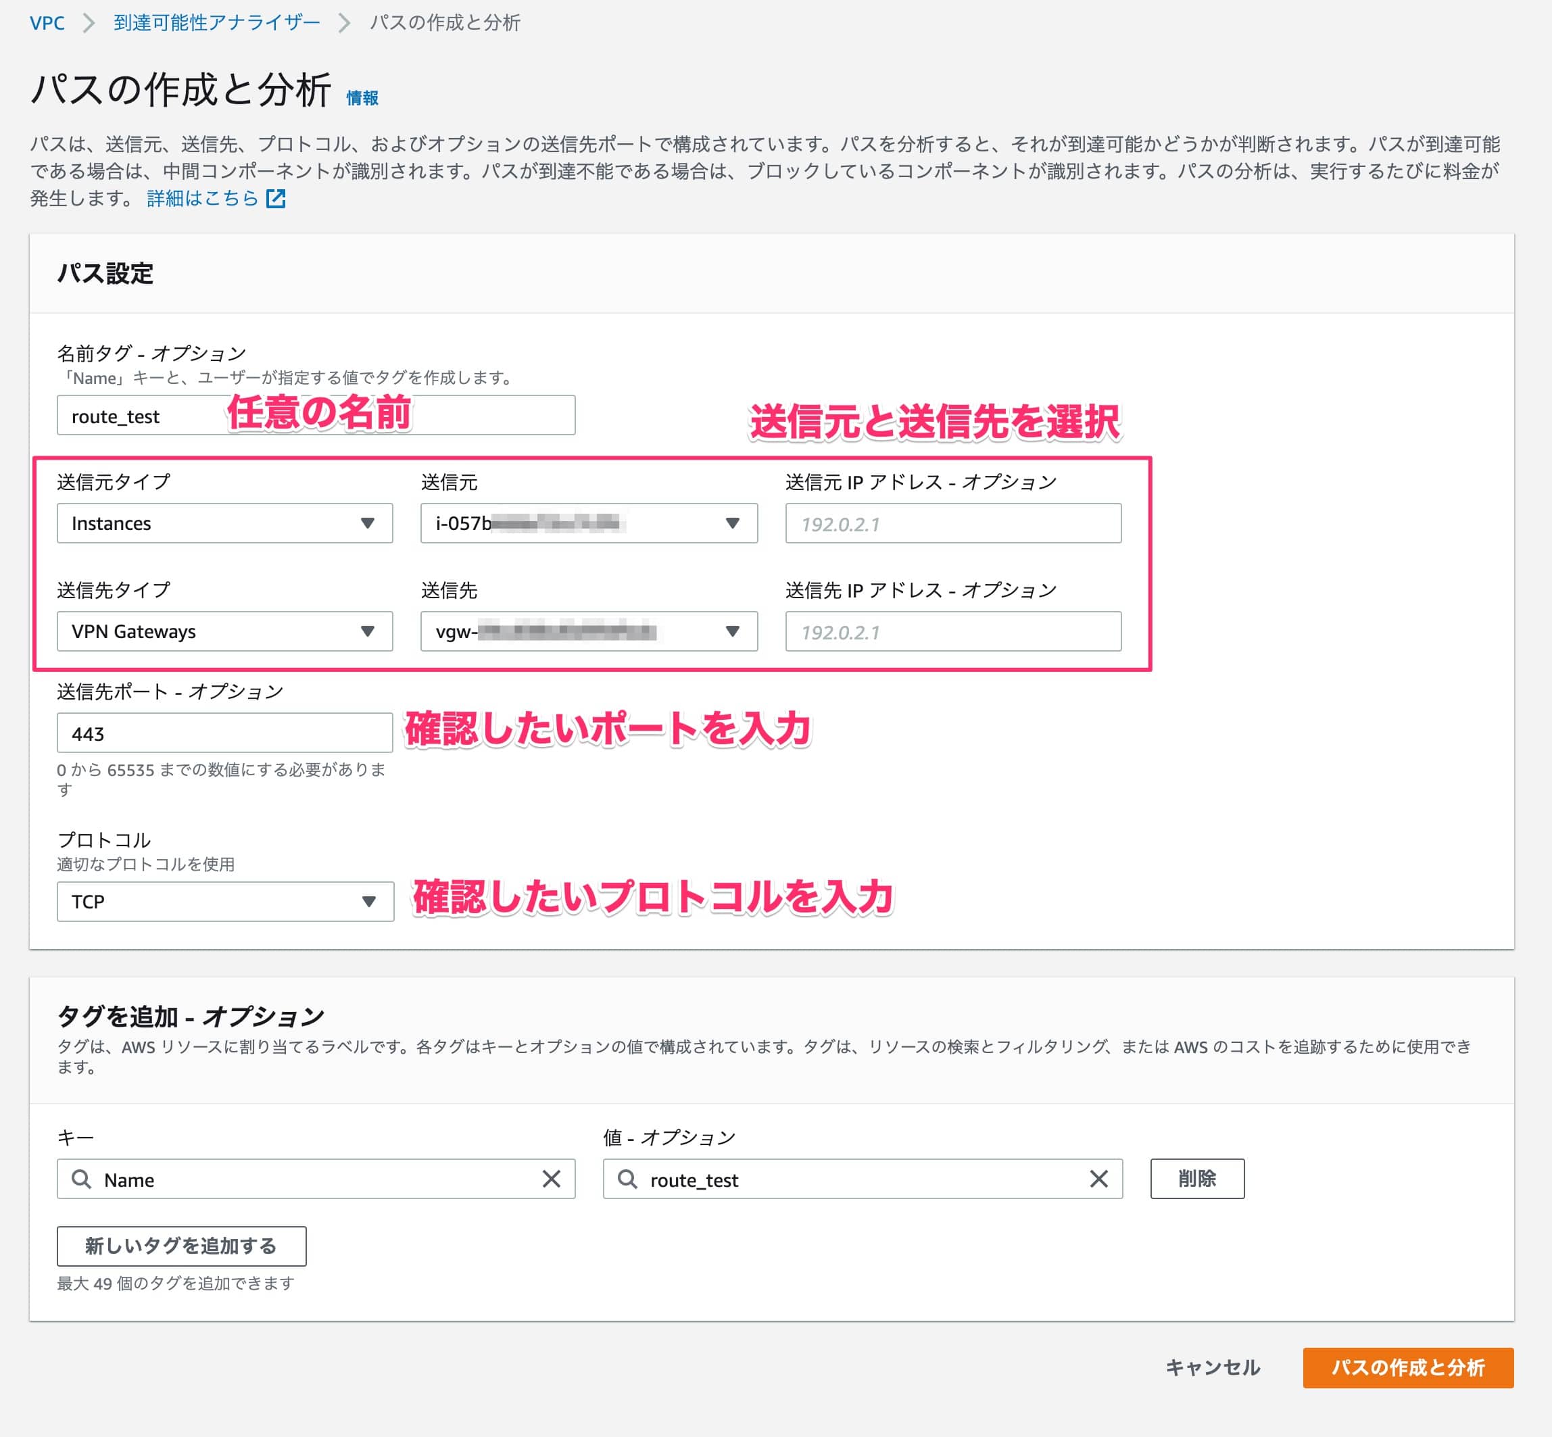The width and height of the screenshot is (1552, 1437).
Task: Click external link icon beside 詳細はこちら
Action: click(x=276, y=198)
